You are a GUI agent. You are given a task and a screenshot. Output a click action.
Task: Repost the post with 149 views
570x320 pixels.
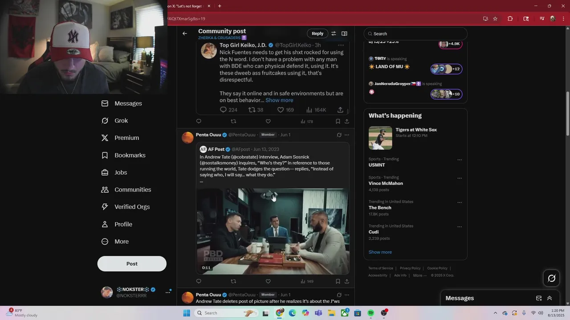233,281
